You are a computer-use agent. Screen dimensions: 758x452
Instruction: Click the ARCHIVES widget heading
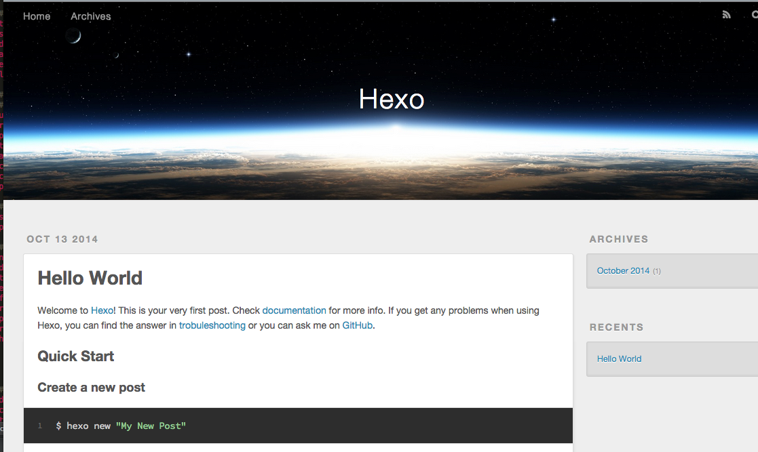[619, 239]
